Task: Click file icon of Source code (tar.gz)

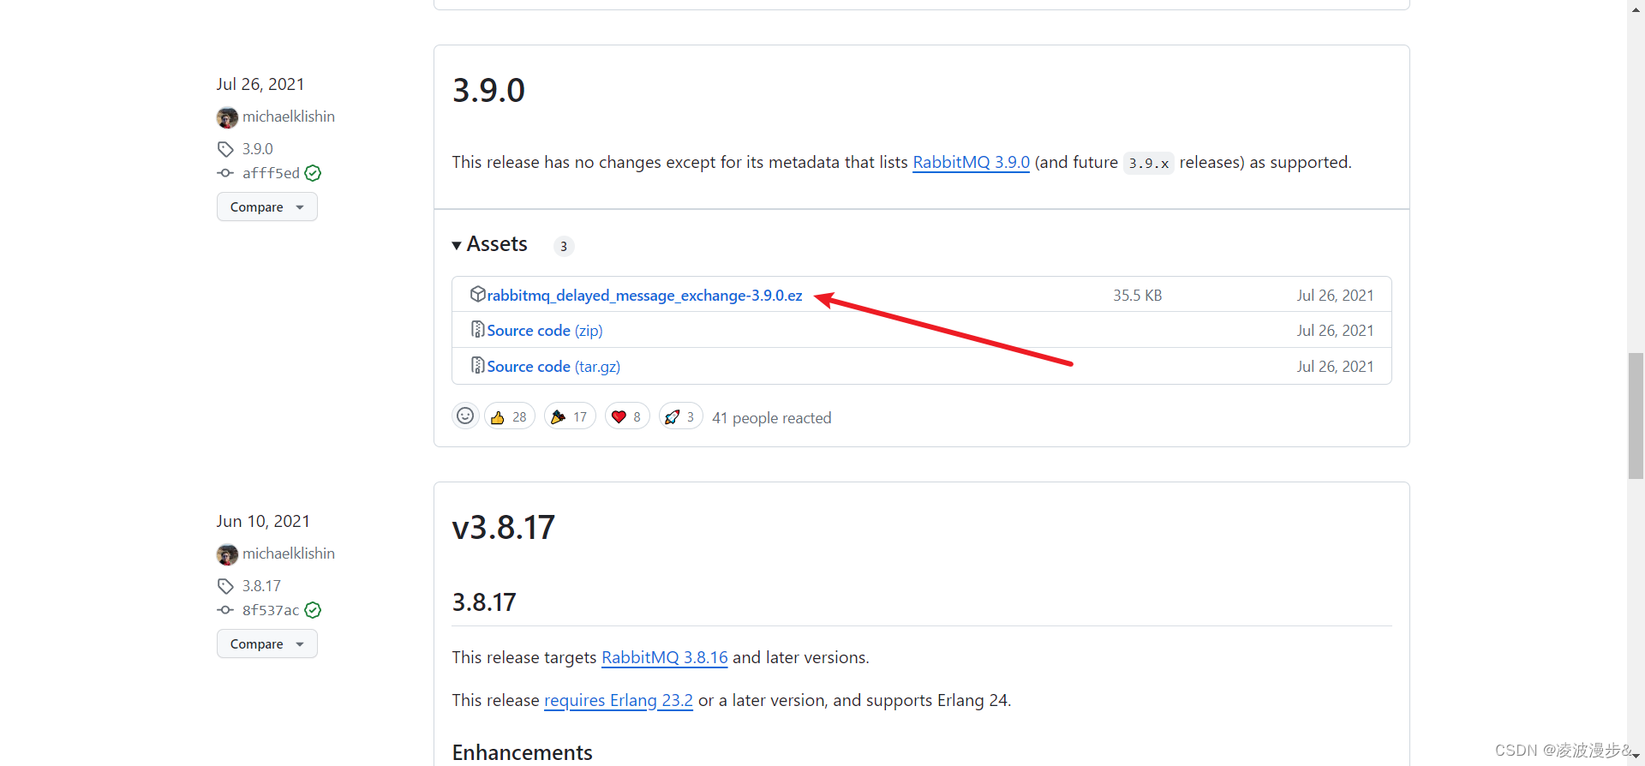Action: (478, 365)
